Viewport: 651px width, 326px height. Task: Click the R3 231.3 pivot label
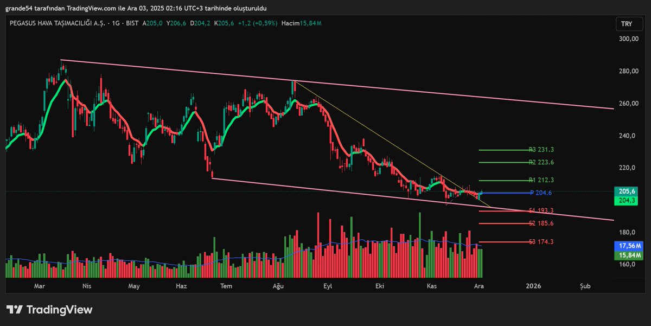click(x=541, y=150)
